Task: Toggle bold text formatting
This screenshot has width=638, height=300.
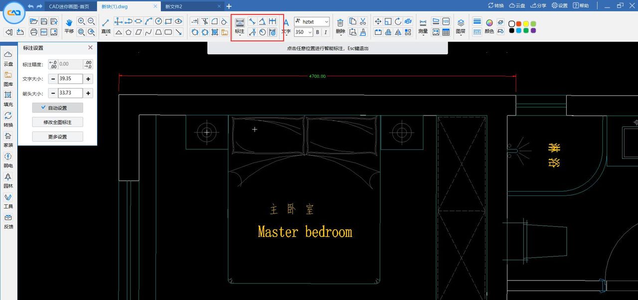Action: point(318,32)
